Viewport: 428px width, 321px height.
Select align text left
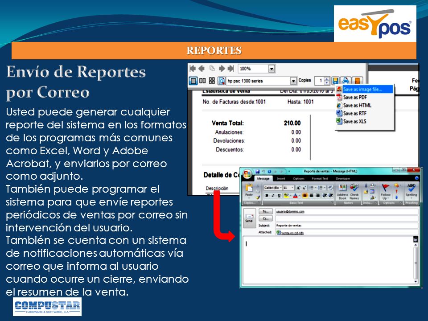click(305, 196)
